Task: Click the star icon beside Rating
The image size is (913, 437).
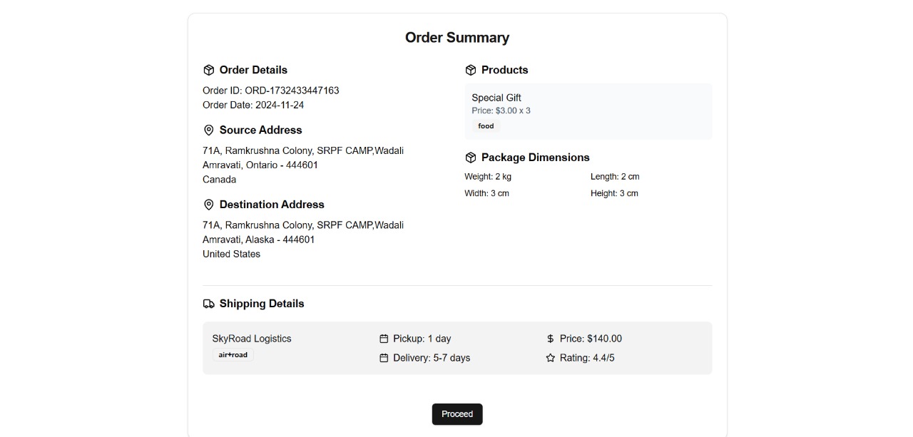Action: (550, 358)
